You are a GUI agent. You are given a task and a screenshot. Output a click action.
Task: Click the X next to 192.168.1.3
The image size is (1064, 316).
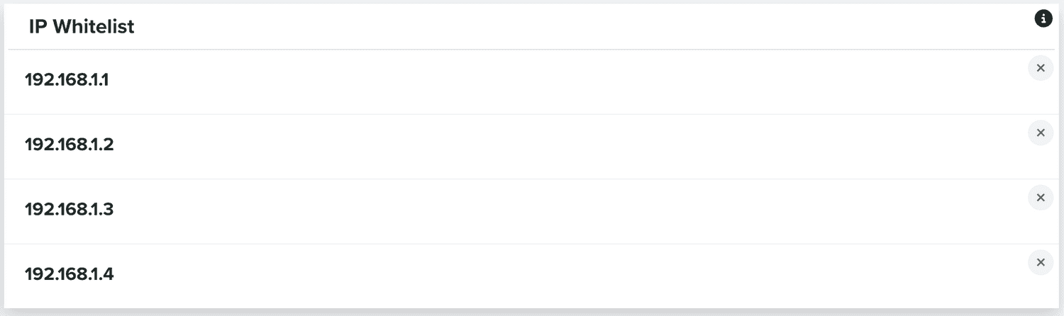[1041, 198]
